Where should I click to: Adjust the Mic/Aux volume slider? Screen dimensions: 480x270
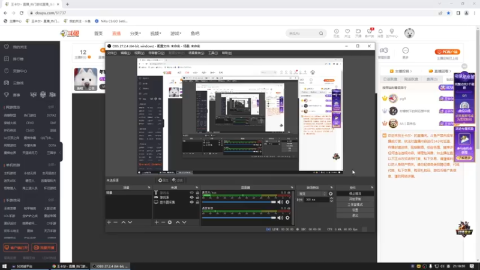tap(239, 202)
